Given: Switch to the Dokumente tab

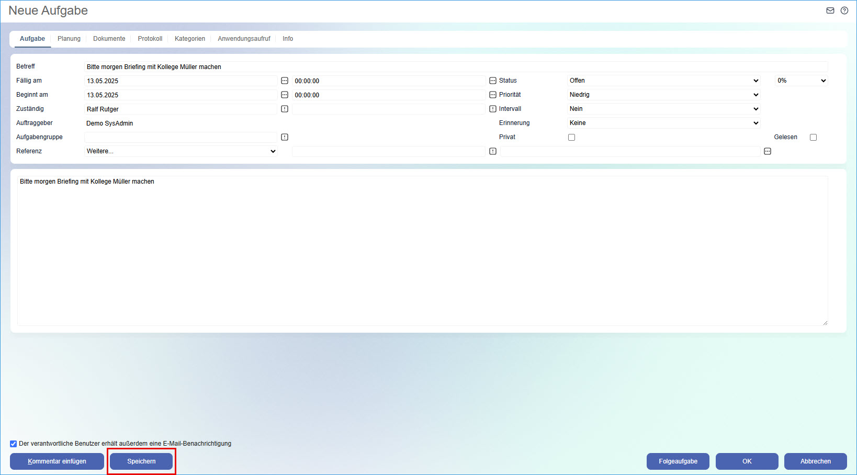Looking at the screenshot, I should point(109,39).
